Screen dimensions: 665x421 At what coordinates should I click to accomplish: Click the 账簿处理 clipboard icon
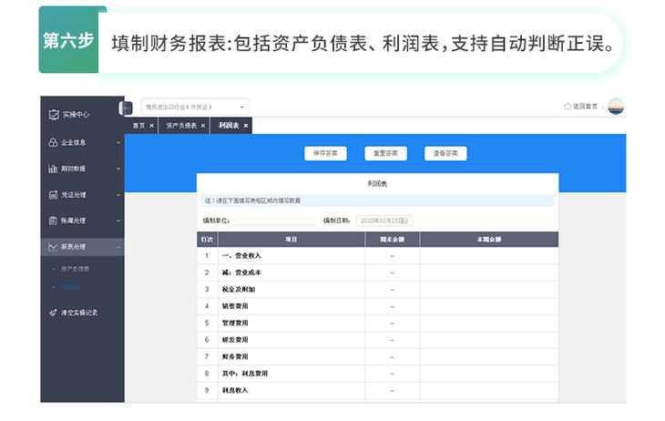pyautogui.click(x=53, y=221)
